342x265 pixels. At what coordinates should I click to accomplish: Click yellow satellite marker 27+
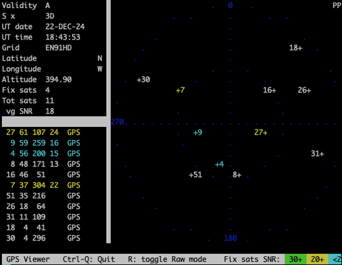click(x=261, y=132)
